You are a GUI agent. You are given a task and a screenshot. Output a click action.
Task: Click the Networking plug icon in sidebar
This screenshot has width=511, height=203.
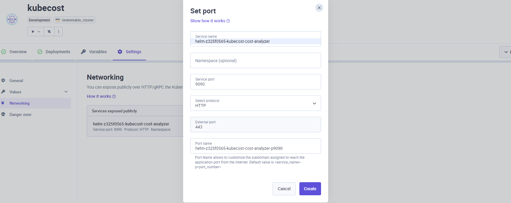[x=3, y=103]
